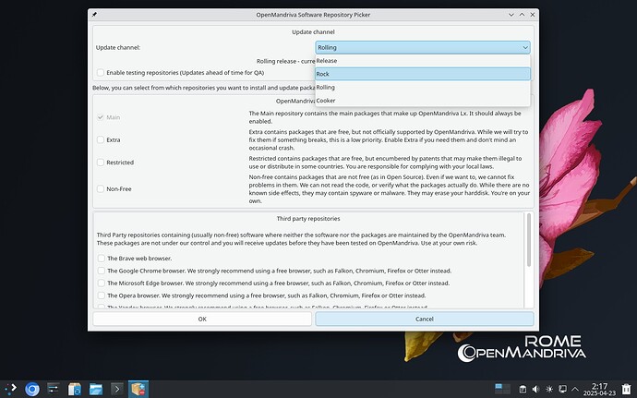This screenshot has width=637, height=398.
Task: Choose Release from the channel list
Action: point(423,61)
